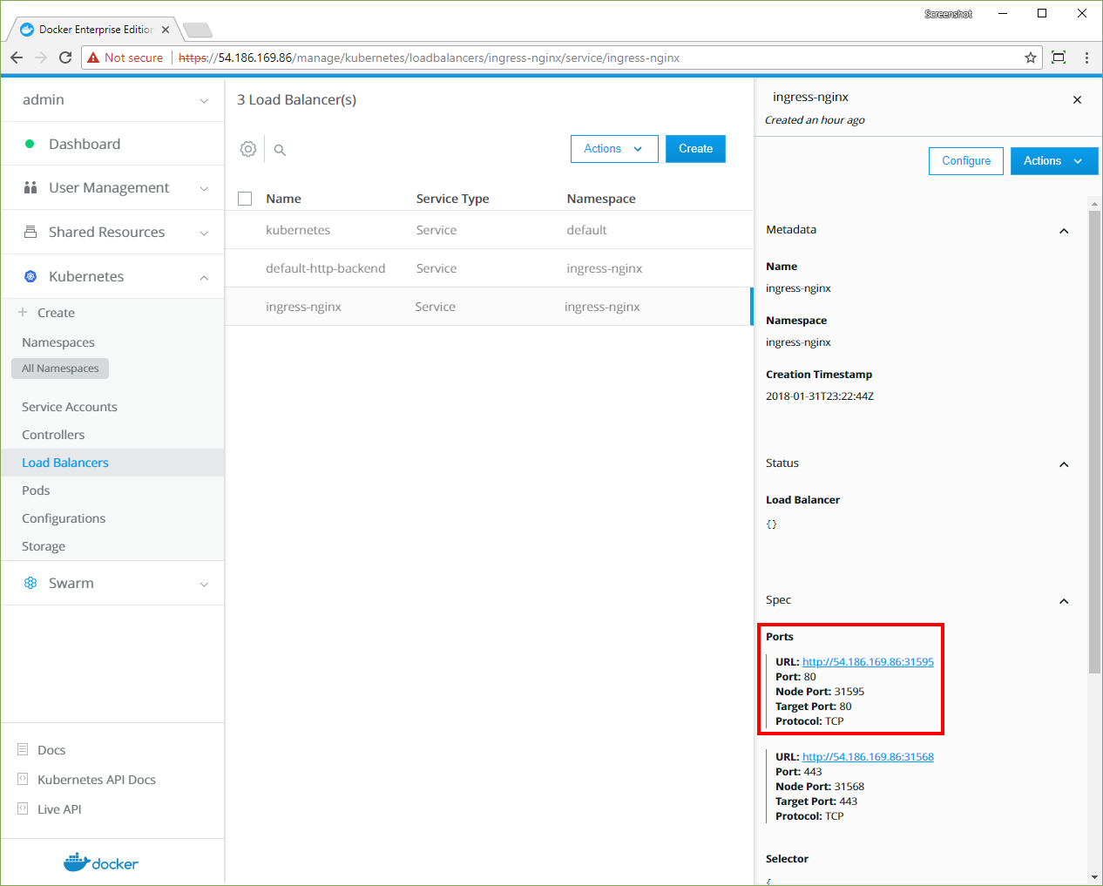Viewport: 1103px width, 886px height.
Task: Click the Docker whale logo
Action: click(101, 862)
